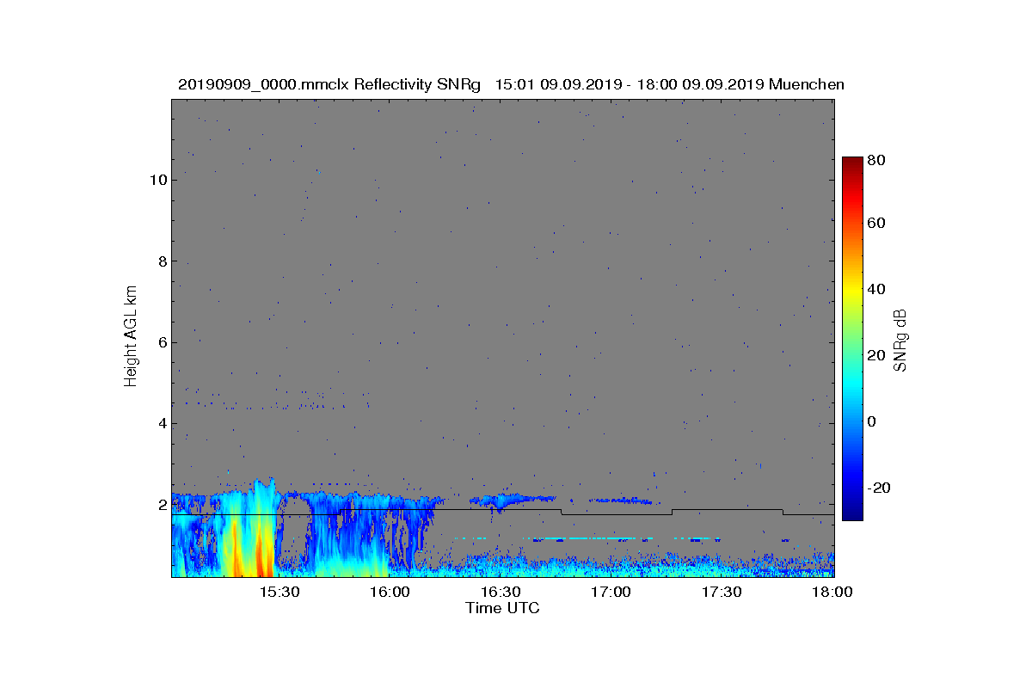1032x688 pixels.
Task: Click the colorbar value 60
Action: pos(877,224)
